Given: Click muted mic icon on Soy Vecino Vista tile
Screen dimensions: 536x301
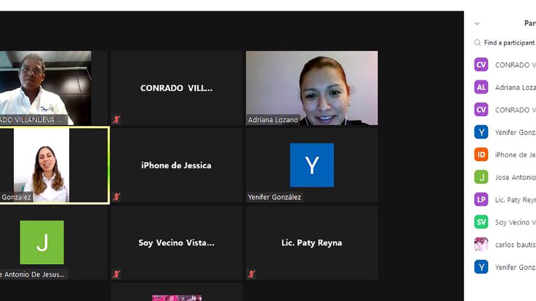Looking at the screenshot, I should pos(117,274).
